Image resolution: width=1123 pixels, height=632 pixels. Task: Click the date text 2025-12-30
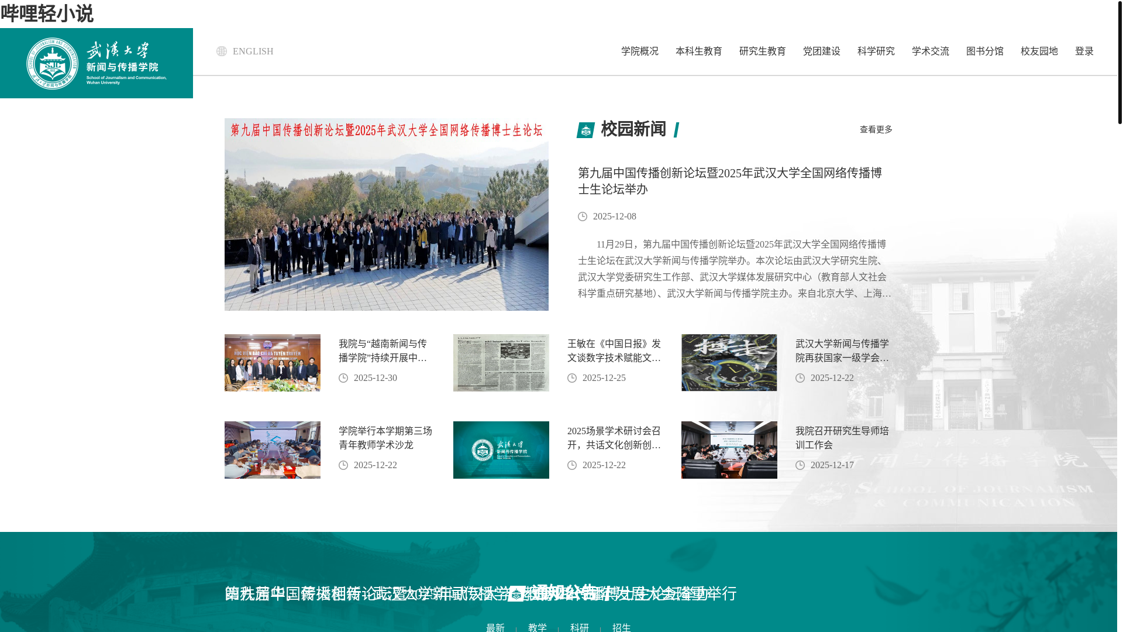(376, 378)
